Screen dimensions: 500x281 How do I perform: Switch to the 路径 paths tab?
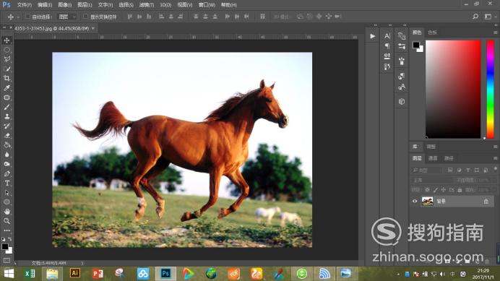[x=449, y=158]
